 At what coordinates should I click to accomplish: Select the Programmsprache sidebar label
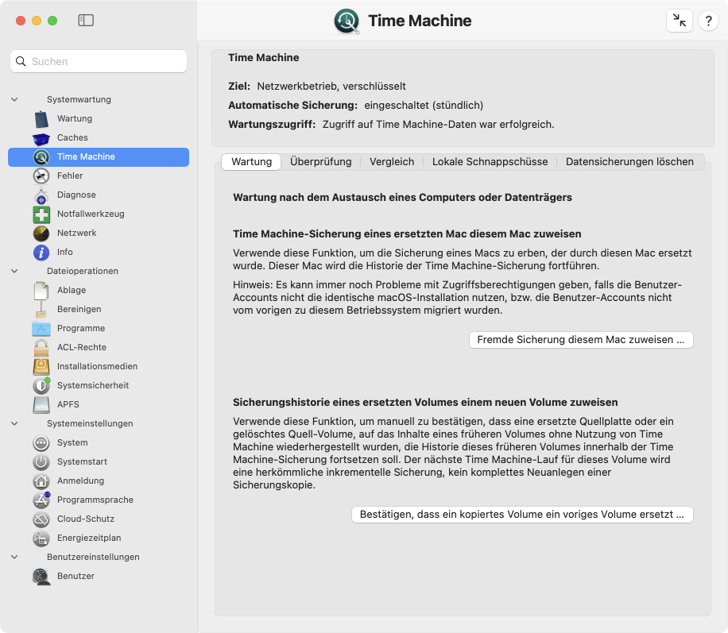[x=95, y=500]
